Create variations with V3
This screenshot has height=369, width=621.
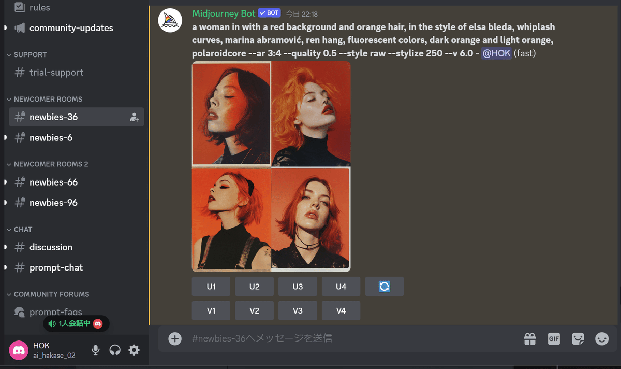pos(298,310)
